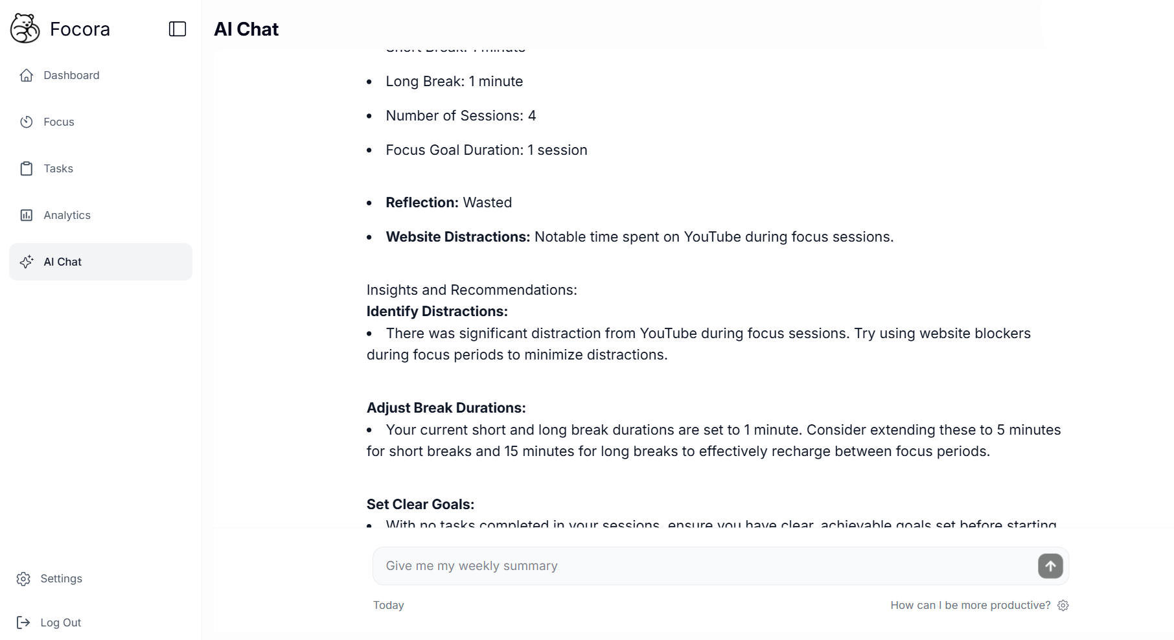Open Tasks page from sidebar
1174x640 pixels.
[100, 168]
